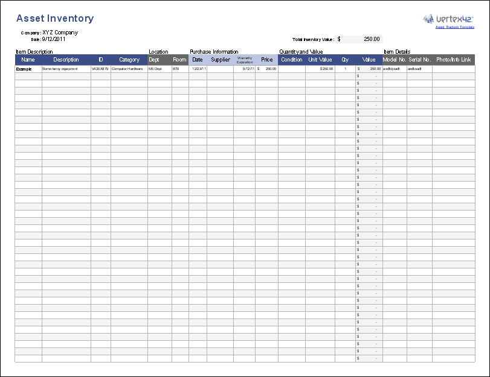Viewport: 490px width, 377px height.
Task: Select the Asset Inventory title
Action: pyautogui.click(x=56, y=18)
